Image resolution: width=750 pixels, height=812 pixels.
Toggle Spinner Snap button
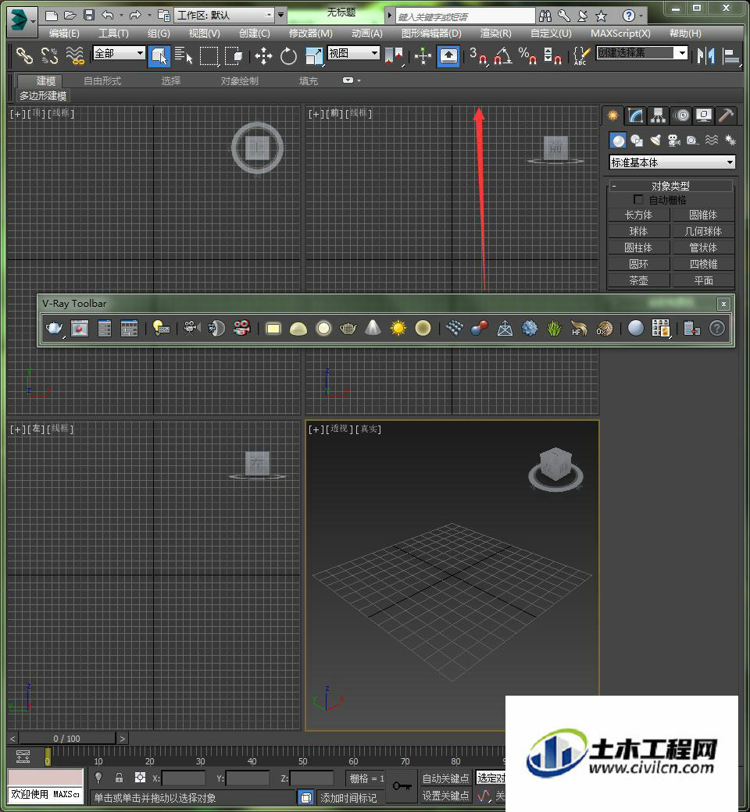(552, 56)
